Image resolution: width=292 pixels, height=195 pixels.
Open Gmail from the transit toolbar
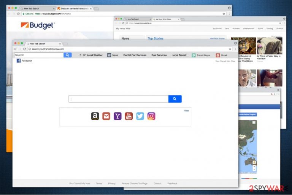pyautogui.click(x=221, y=55)
